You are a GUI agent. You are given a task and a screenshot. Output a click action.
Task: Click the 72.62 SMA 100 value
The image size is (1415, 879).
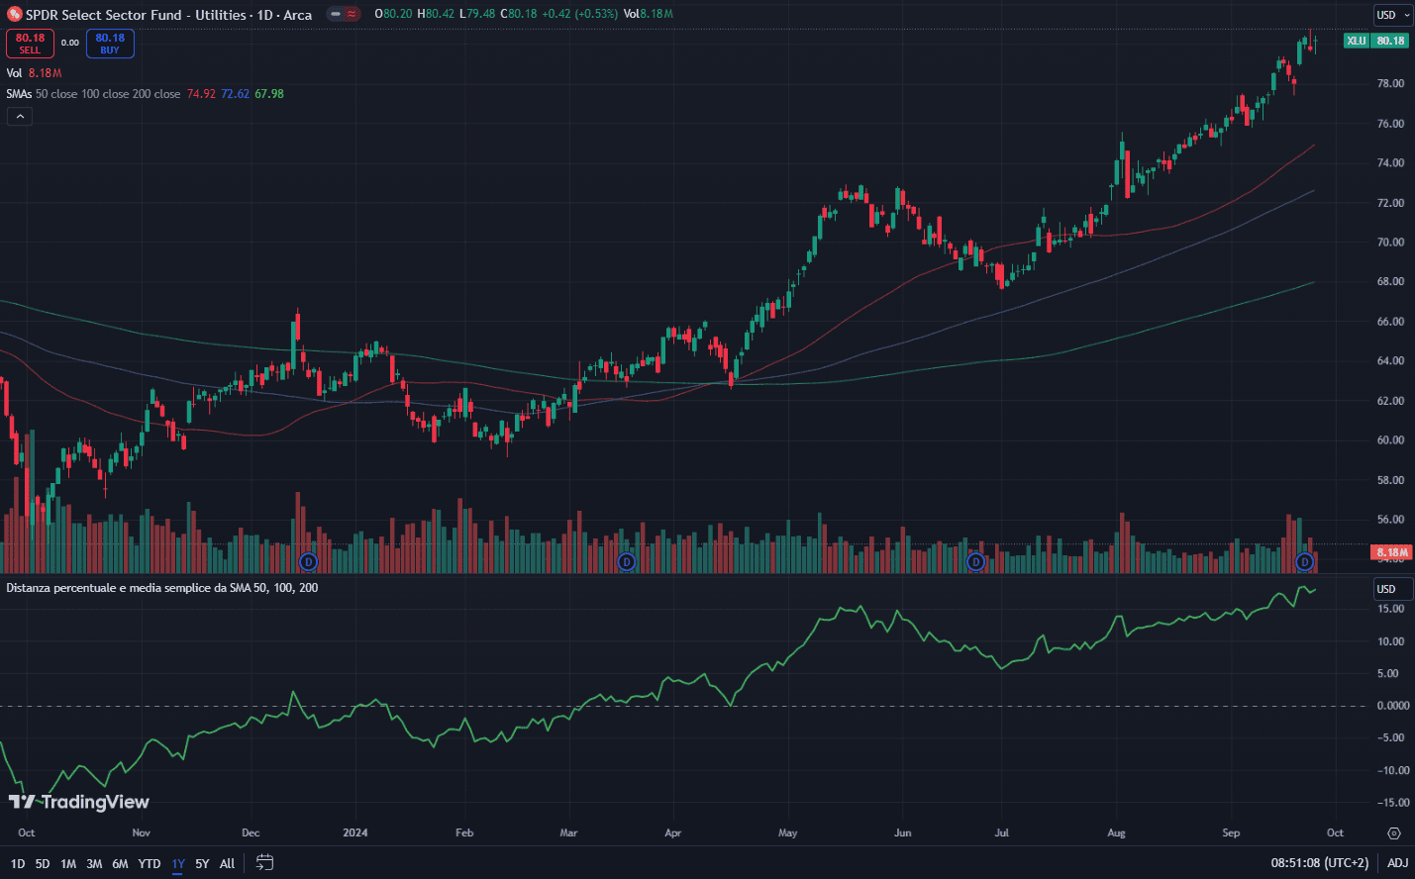point(236,94)
